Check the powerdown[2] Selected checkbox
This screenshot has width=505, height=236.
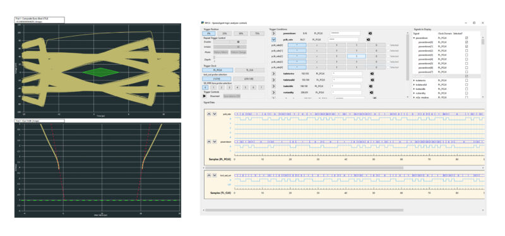point(466,51)
